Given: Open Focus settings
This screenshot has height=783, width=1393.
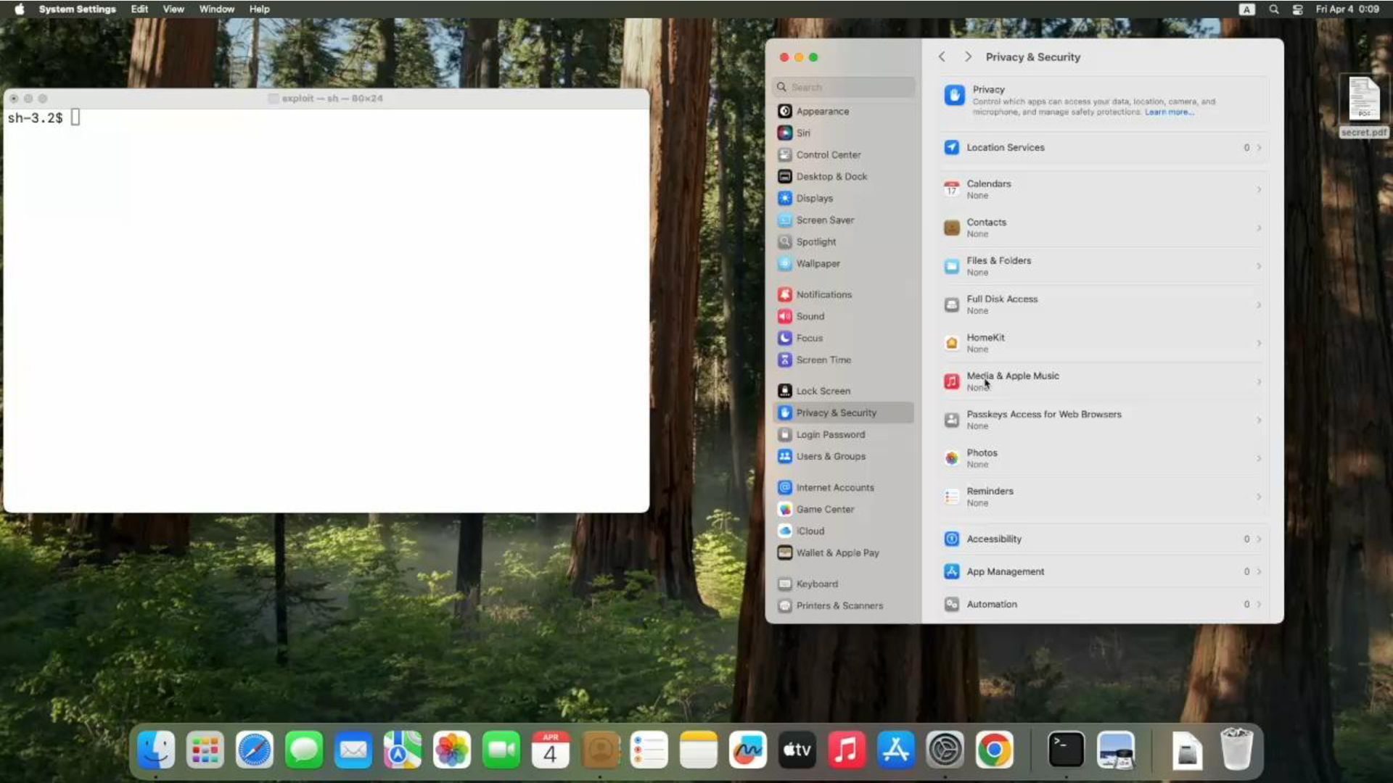Looking at the screenshot, I should click(x=844, y=338).
